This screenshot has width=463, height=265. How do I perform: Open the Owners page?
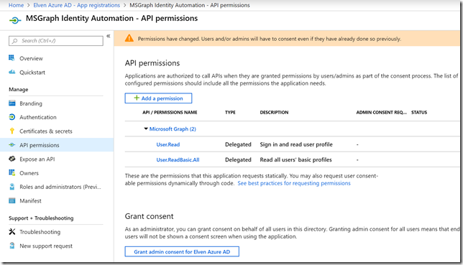click(29, 173)
